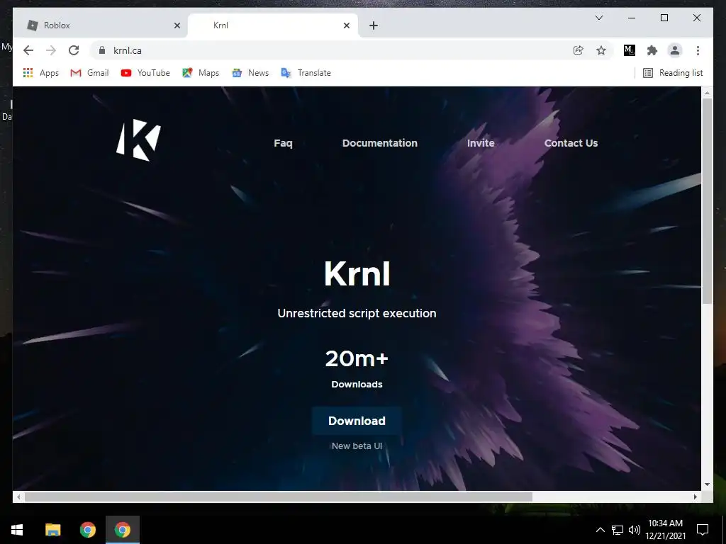Click the active Chrome taskbar icon
Screen dimensions: 726x544
123,530
